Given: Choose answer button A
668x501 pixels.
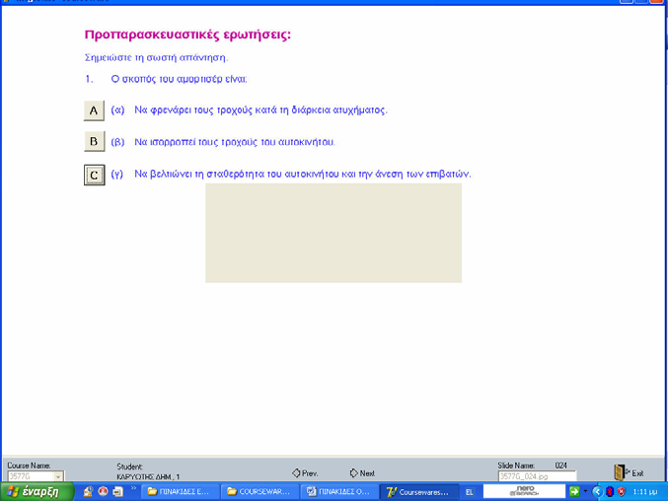Looking at the screenshot, I should pos(94,110).
